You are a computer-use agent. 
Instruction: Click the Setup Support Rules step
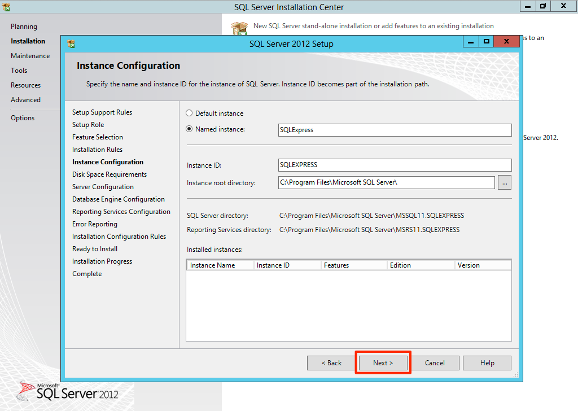[x=102, y=112]
